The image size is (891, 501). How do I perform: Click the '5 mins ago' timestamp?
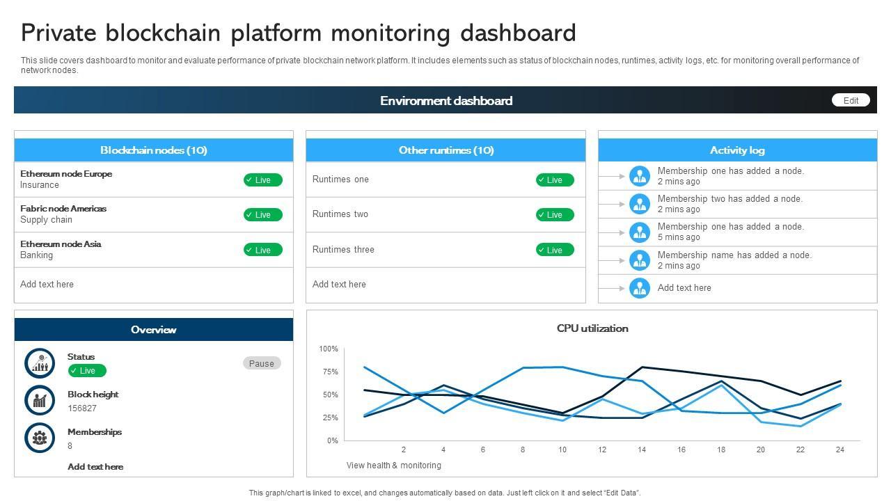click(x=679, y=237)
